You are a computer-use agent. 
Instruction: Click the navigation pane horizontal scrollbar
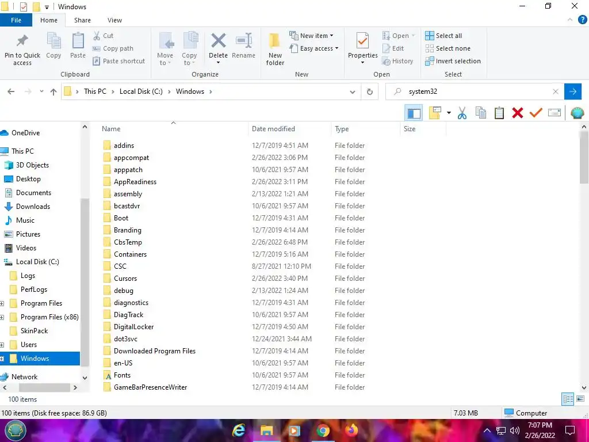click(x=44, y=387)
